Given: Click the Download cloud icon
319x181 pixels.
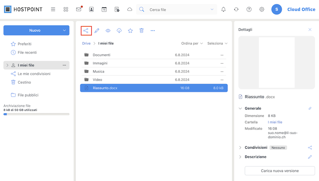Looking at the screenshot, I should [119, 31].
